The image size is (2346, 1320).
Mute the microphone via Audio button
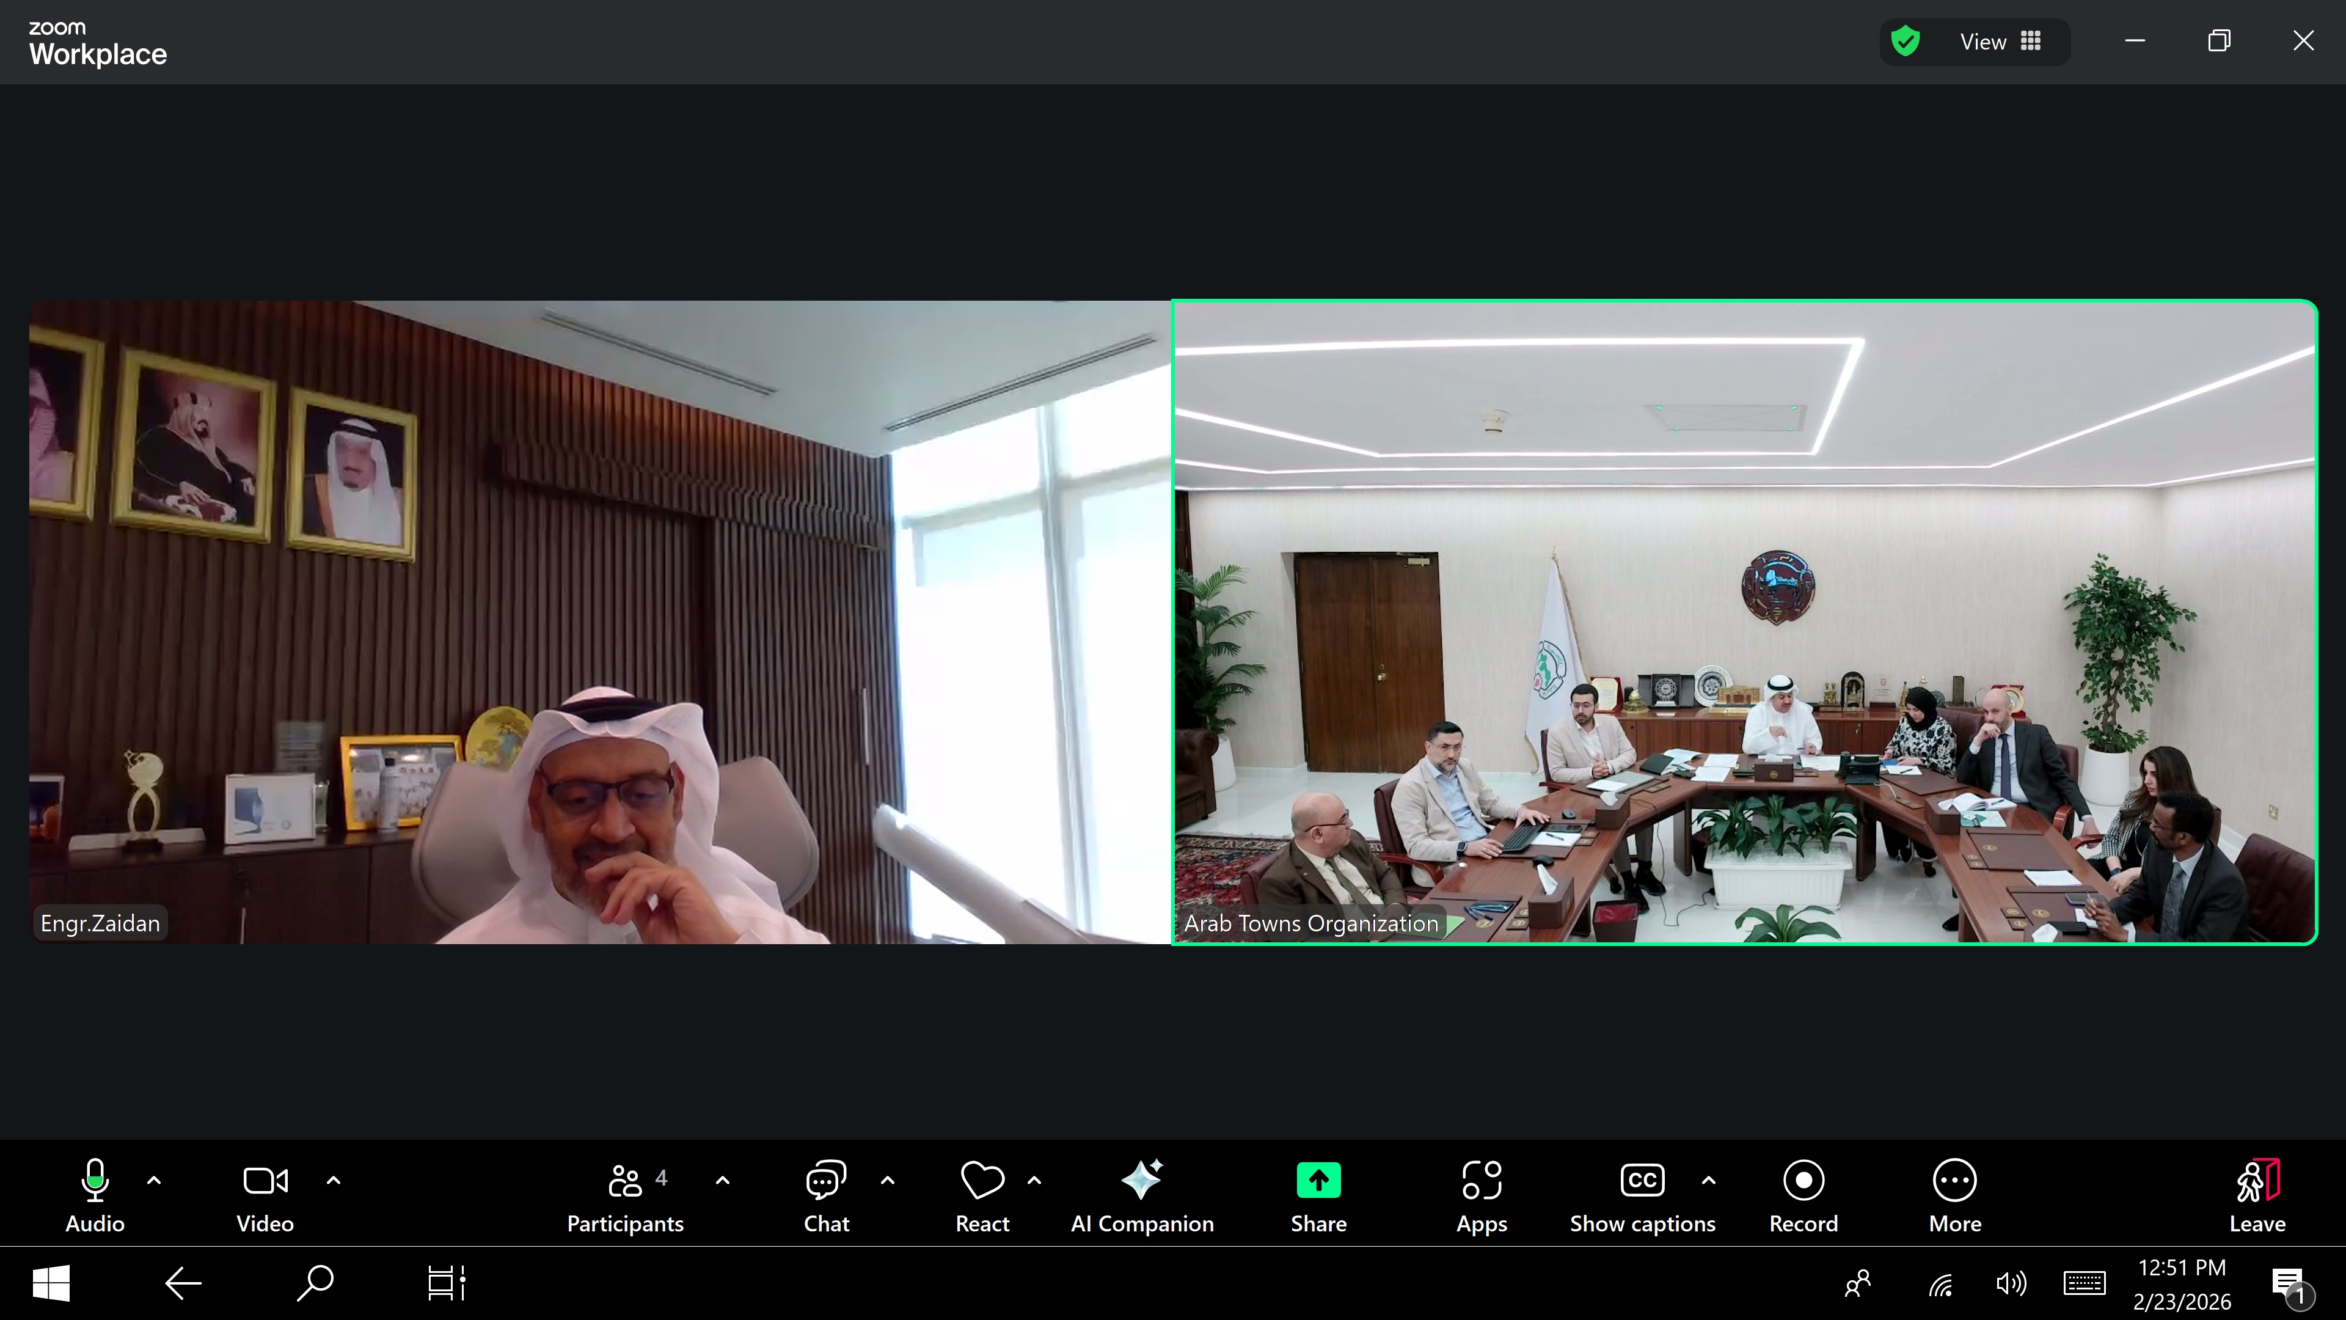(x=95, y=1194)
